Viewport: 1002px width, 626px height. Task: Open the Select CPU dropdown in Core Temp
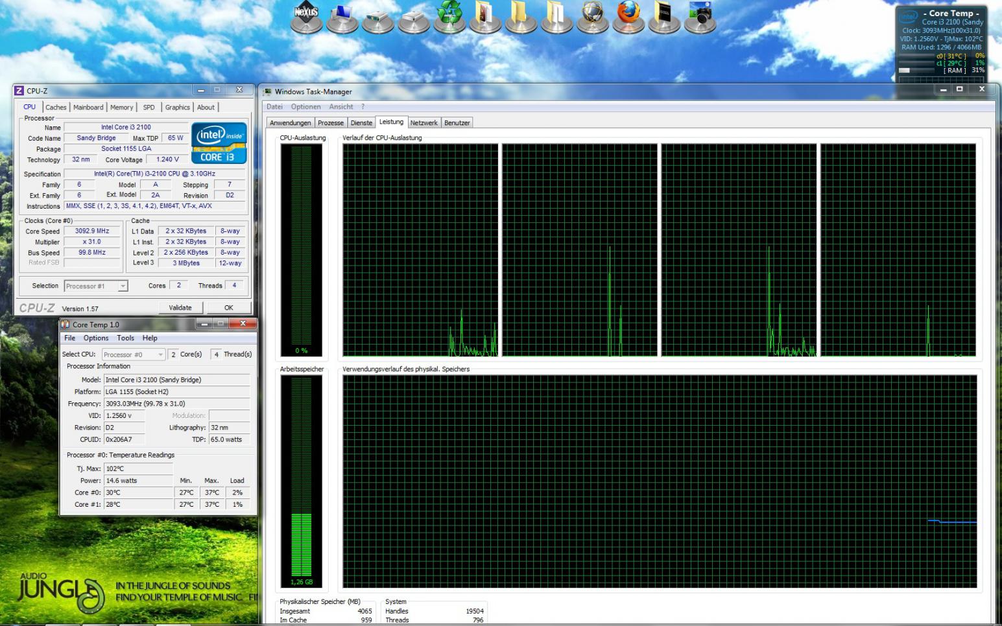click(x=134, y=354)
